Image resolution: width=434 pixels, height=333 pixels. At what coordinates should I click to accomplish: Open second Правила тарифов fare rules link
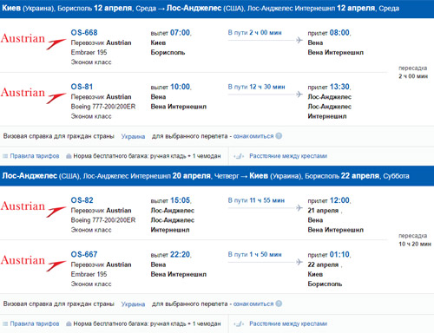(35, 323)
